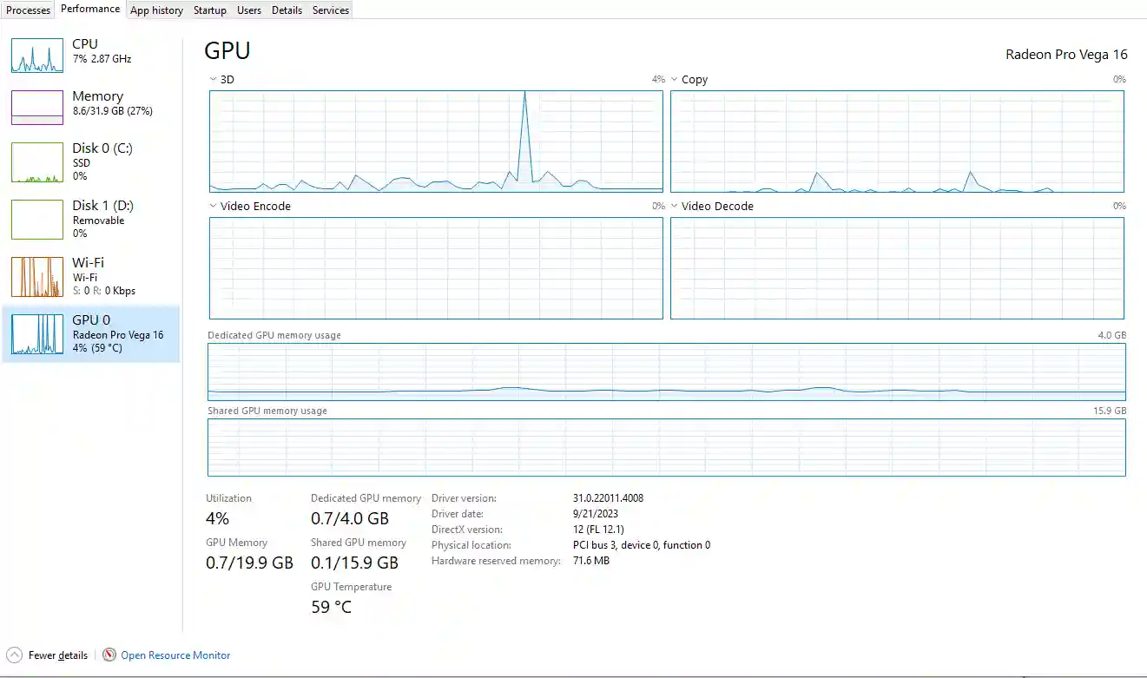Click the Shared GPU memory usage graph
This screenshot has width=1147, height=678.
(x=666, y=447)
